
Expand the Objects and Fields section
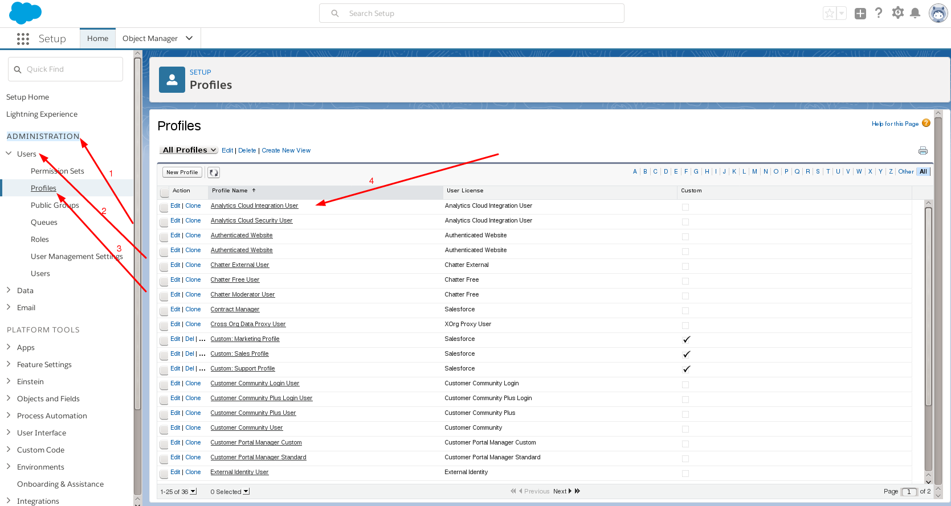9,398
